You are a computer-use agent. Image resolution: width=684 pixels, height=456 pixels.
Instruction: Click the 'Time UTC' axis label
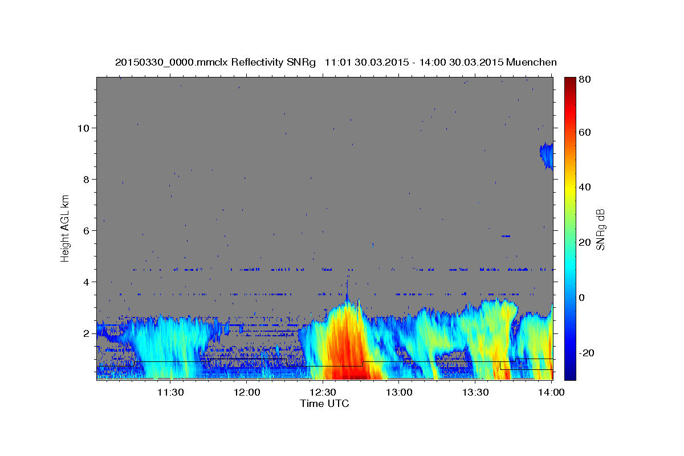[324, 404]
